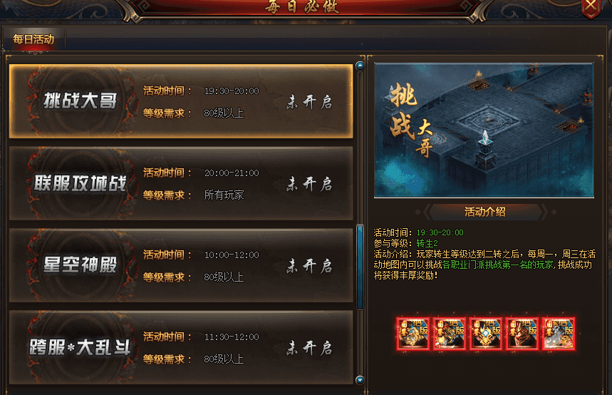
Task: Click the 挑战大哥 preview image
Action: (484, 130)
